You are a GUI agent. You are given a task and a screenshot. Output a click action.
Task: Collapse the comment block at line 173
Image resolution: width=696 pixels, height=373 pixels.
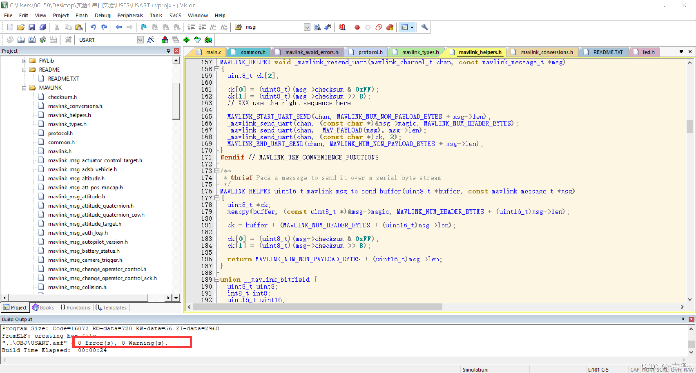217,171
